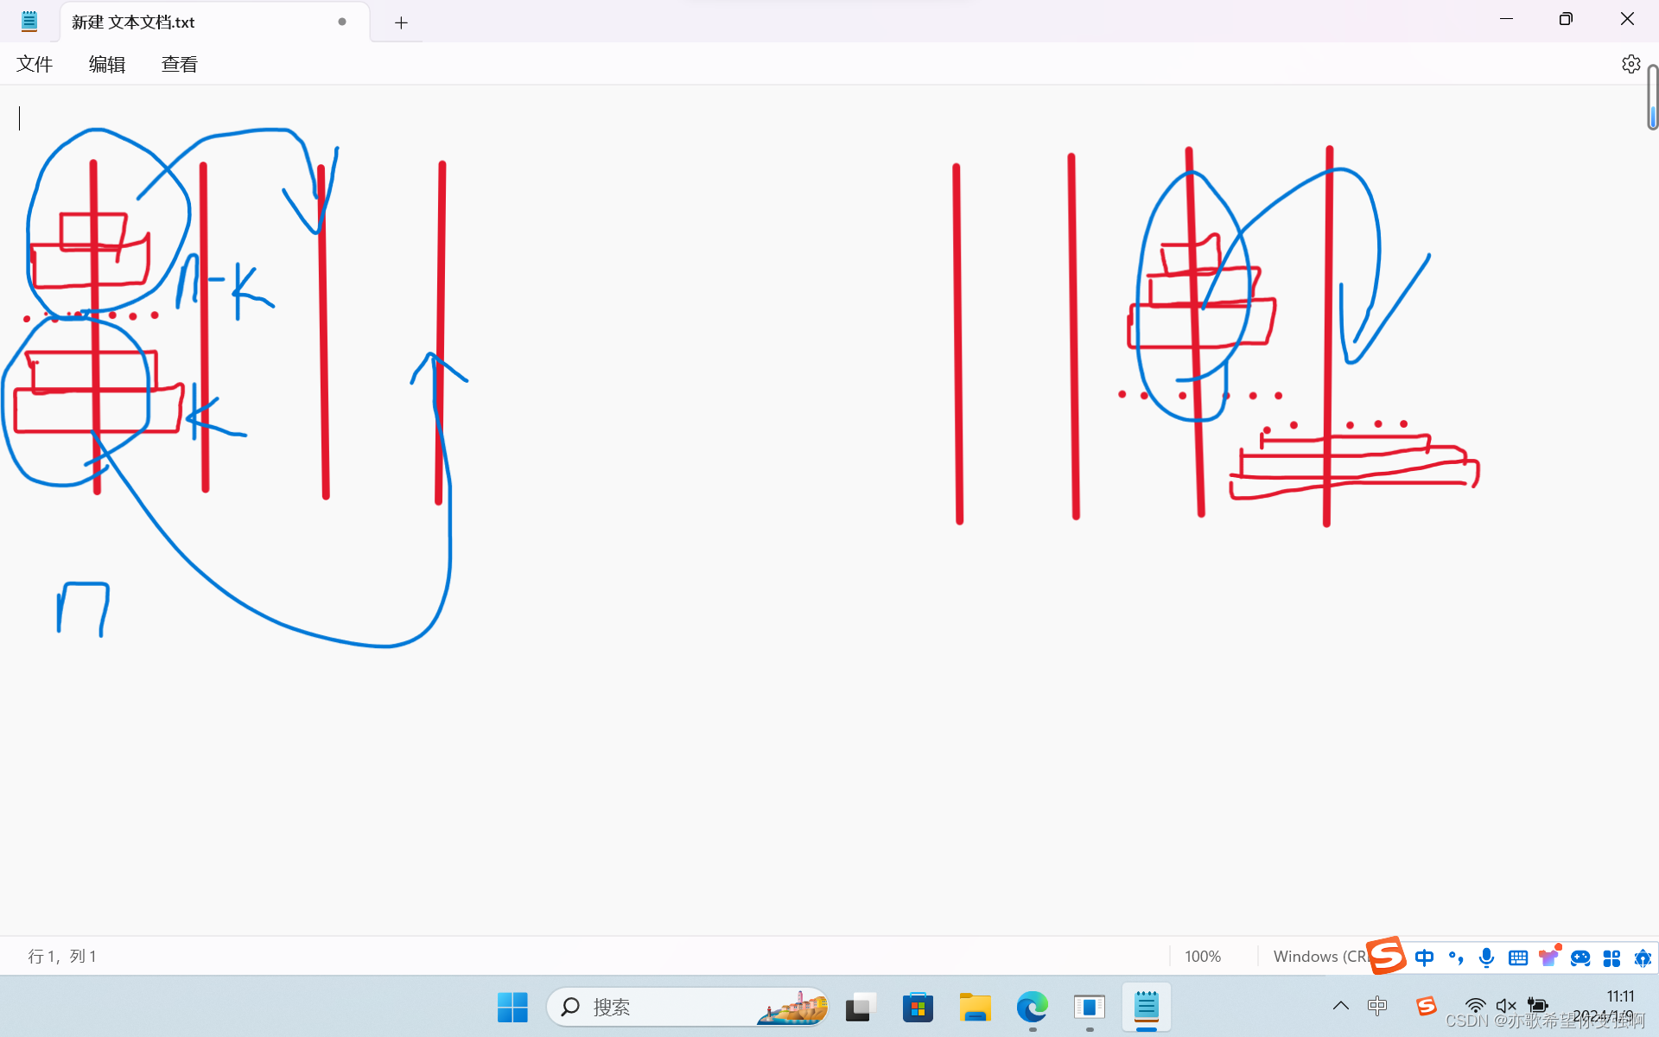Image resolution: width=1659 pixels, height=1037 pixels.
Task: Click the Sogou S logo on IME bar
Action: click(1387, 955)
